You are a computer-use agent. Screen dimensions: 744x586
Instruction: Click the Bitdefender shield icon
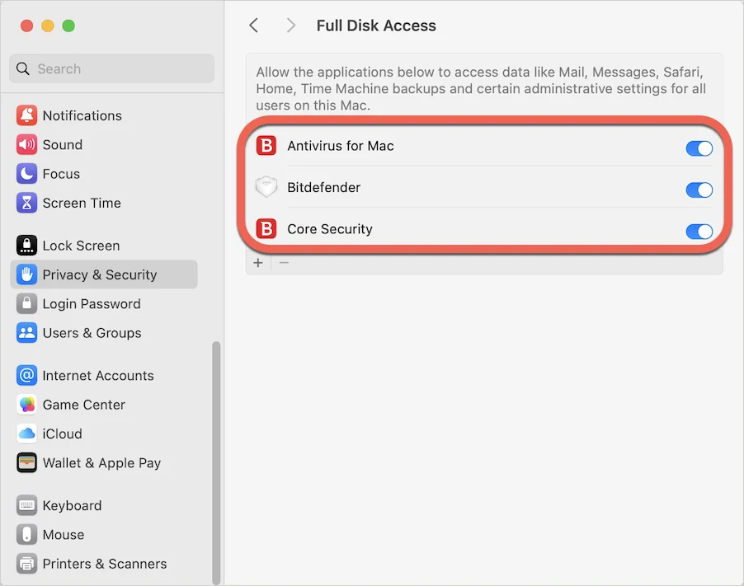pyautogui.click(x=266, y=187)
